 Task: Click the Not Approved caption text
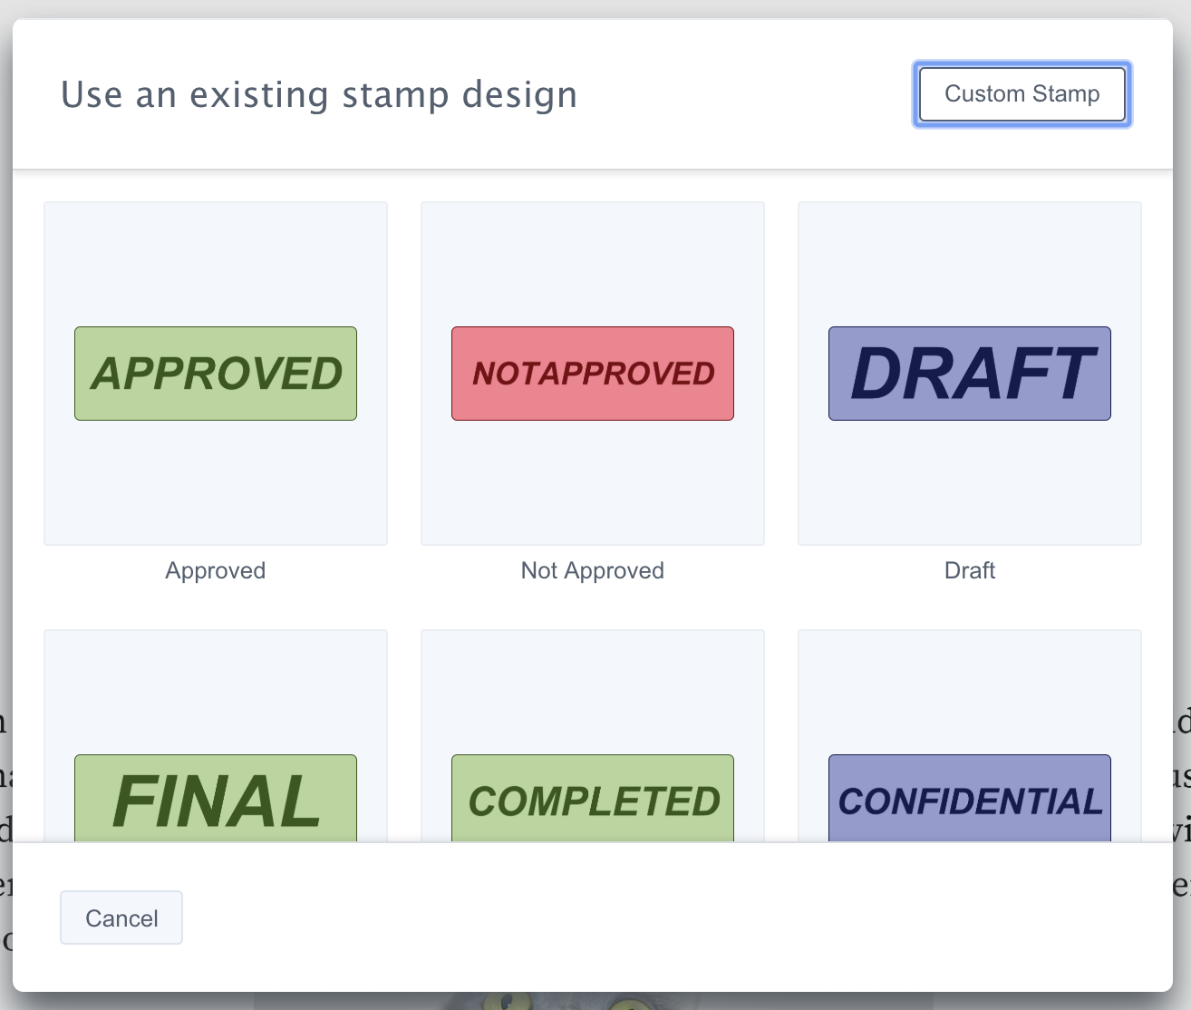592,570
